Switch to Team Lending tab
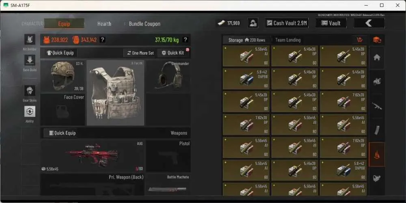 (x=288, y=40)
